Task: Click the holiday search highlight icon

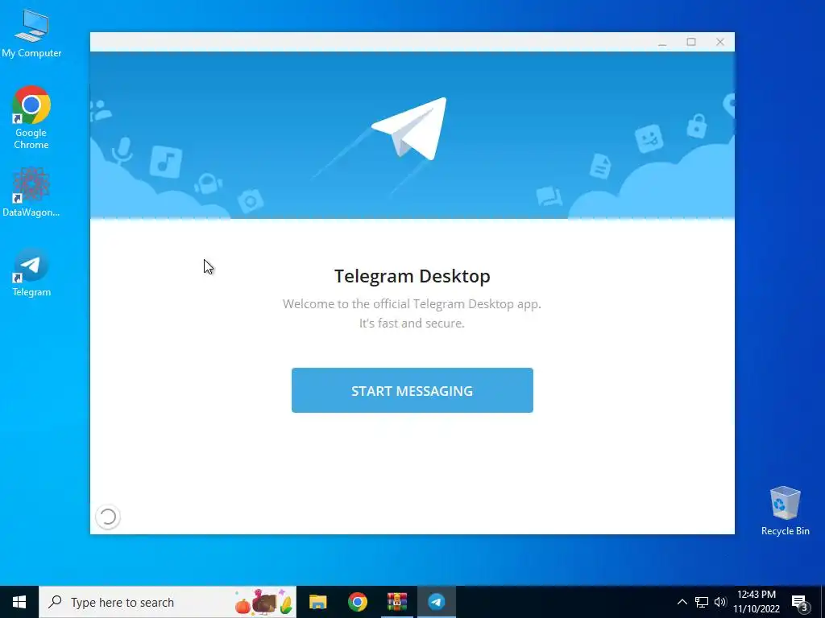Action: 263,602
